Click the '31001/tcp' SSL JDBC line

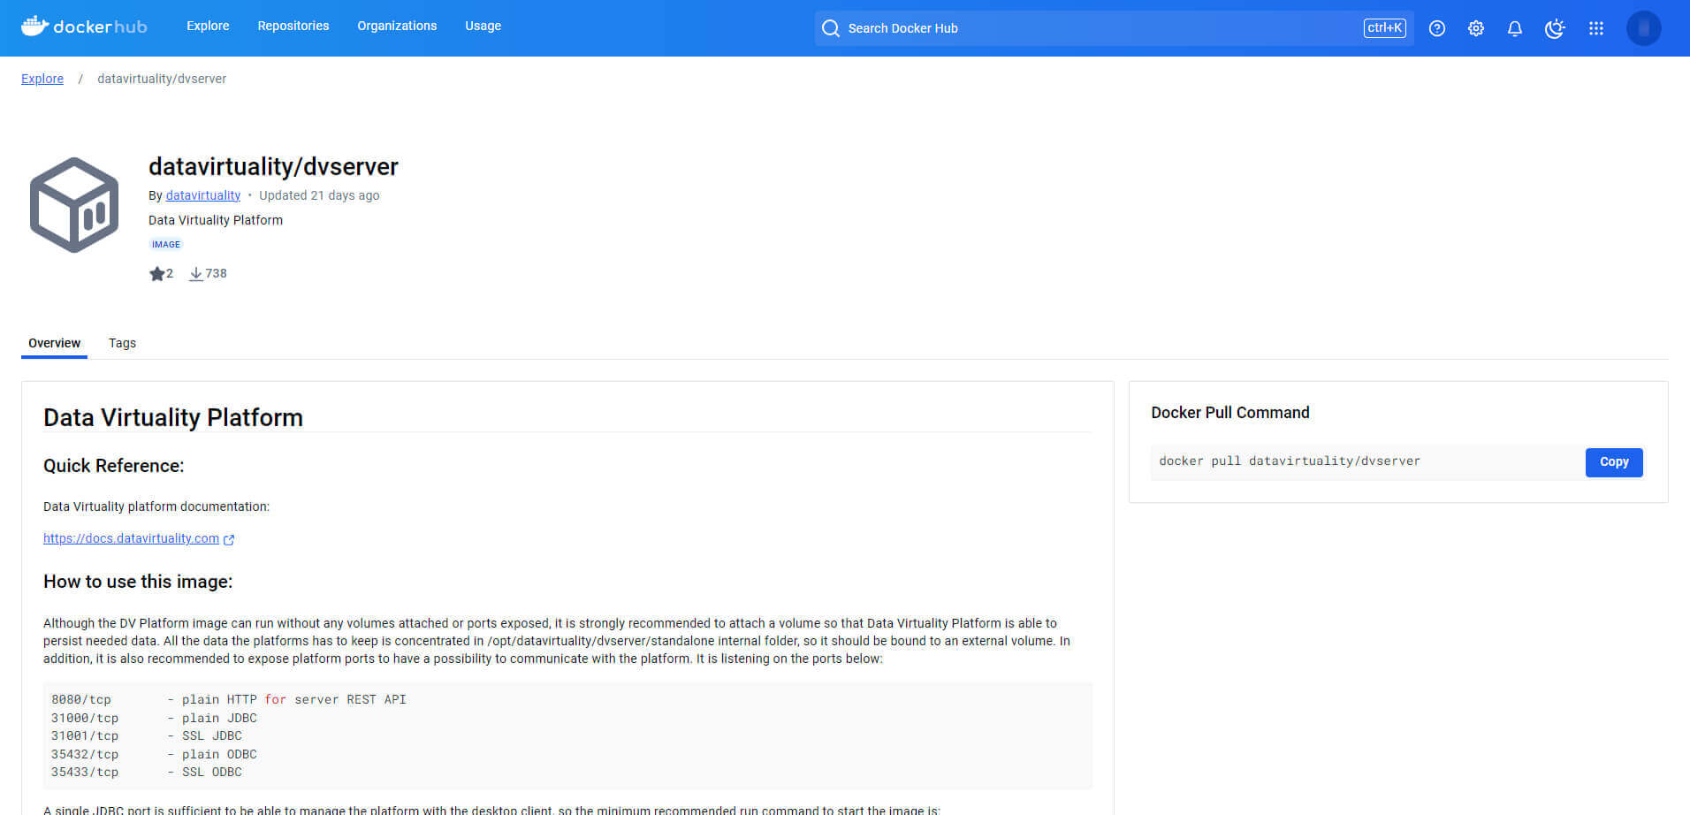click(x=147, y=736)
